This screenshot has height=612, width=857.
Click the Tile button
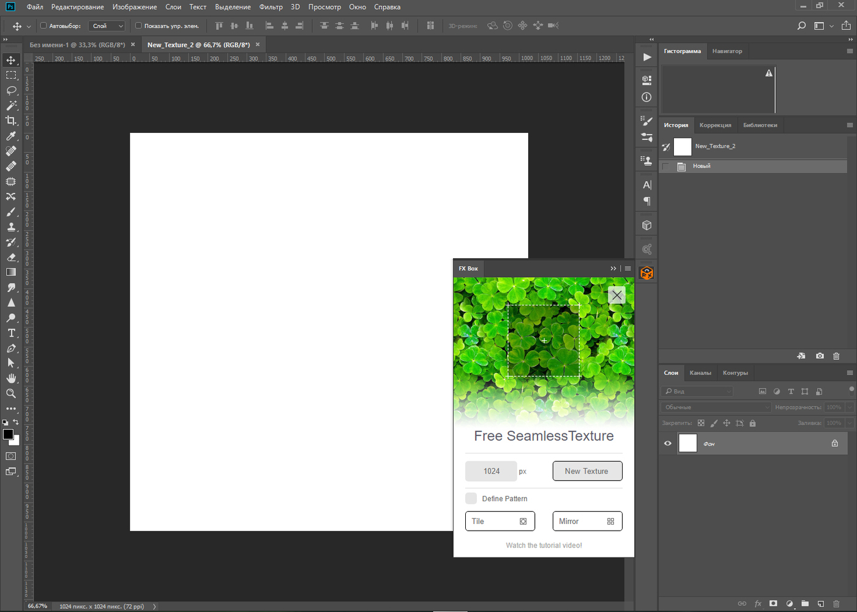pyautogui.click(x=500, y=521)
